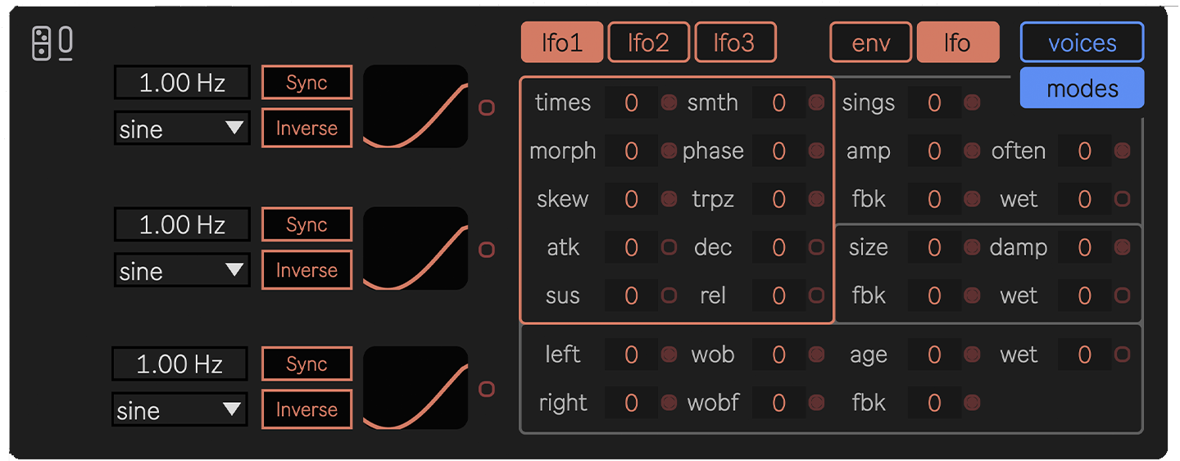This screenshot has width=1180, height=461.
Task: Click the modulation dot next to damp
Action: click(1122, 247)
